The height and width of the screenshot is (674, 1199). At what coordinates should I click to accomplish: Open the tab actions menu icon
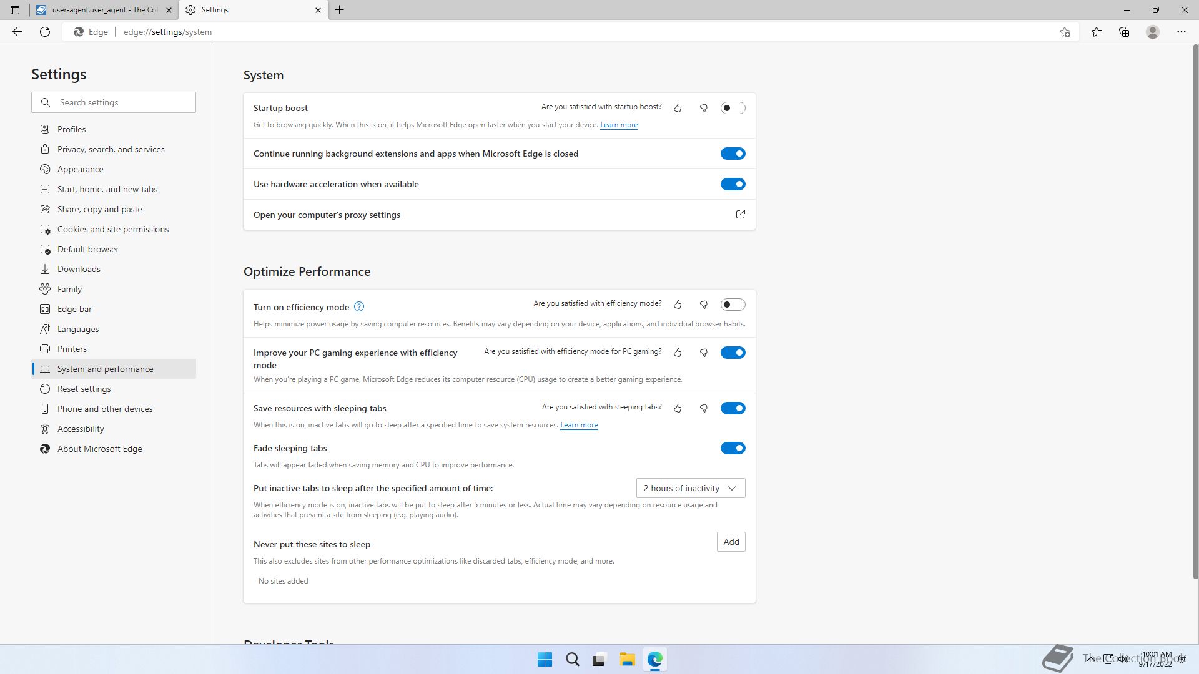pyautogui.click(x=15, y=10)
